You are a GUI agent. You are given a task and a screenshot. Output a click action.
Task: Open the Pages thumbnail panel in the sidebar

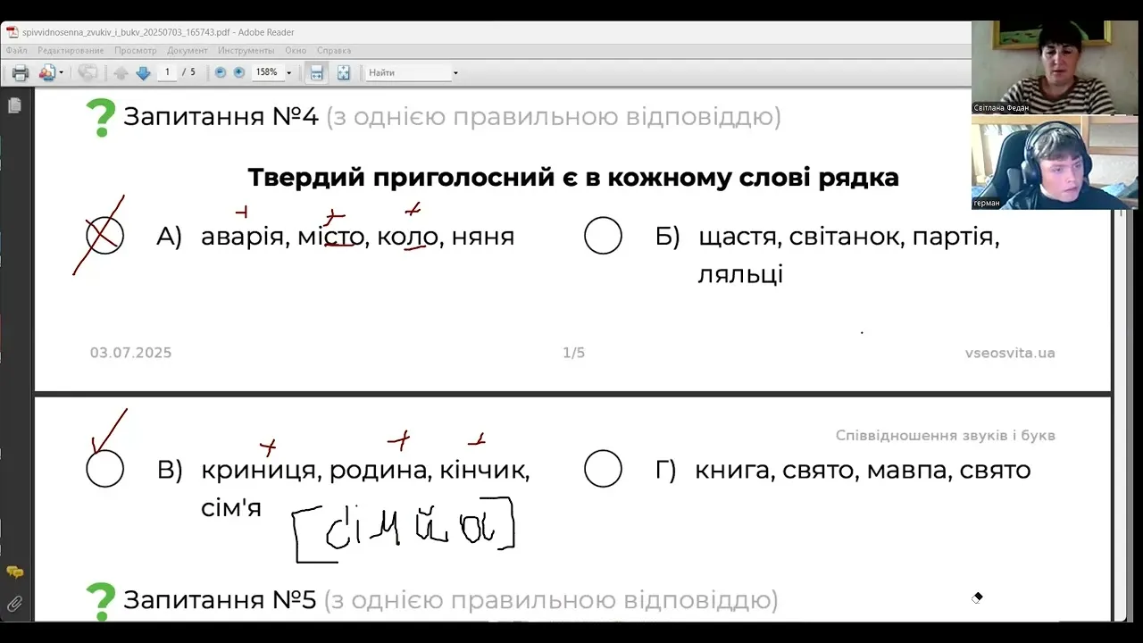click(14, 106)
